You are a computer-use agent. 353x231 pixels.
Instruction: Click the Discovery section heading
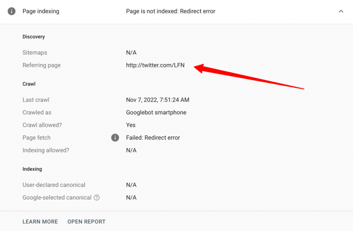click(34, 36)
